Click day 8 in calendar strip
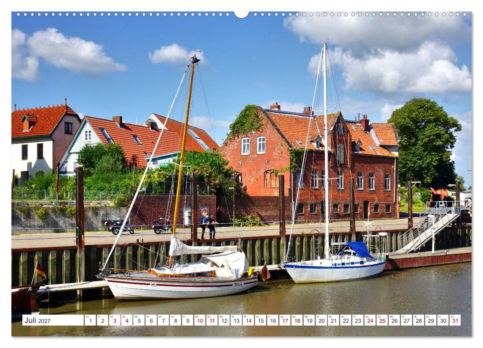The height and width of the screenshot is (348, 483). coord(175,320)
